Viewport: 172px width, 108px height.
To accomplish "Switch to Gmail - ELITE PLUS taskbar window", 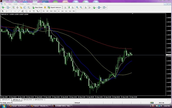I will (x=19, y=106).
